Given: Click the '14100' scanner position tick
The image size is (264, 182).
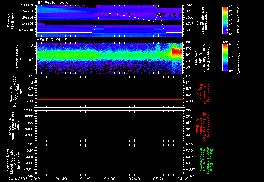Looking at the screenshot, I should point(28,123).
